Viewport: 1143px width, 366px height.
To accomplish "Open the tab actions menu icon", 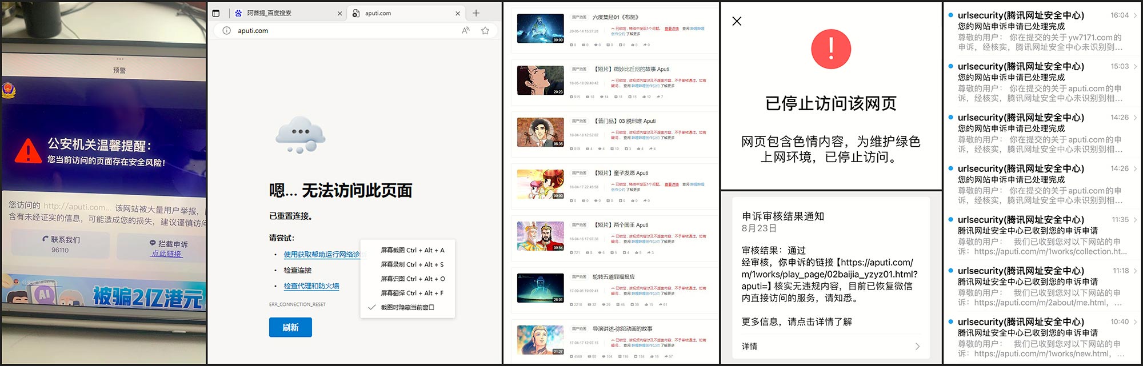I will click(x=216, y=13).
